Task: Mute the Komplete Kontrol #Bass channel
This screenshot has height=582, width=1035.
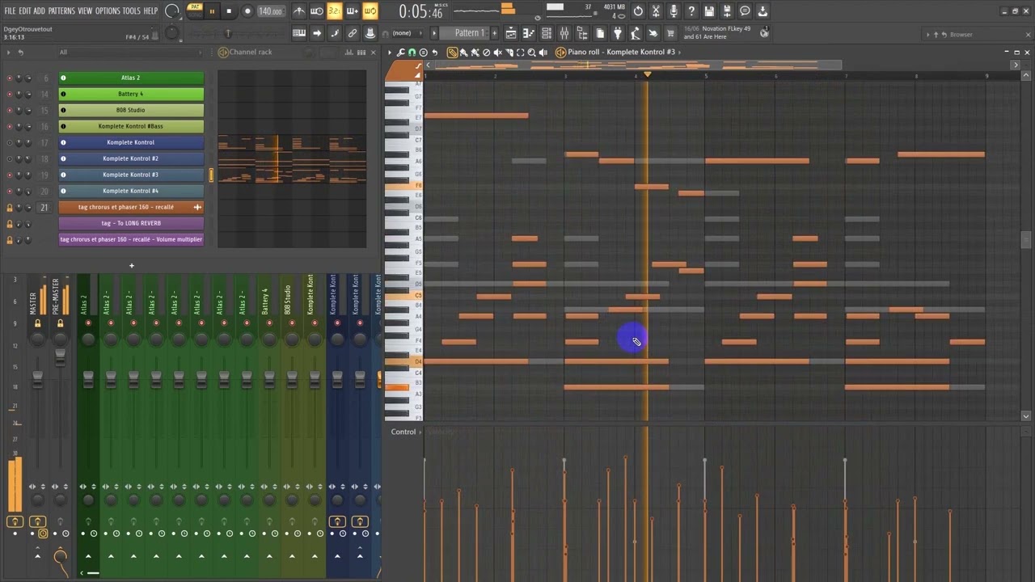Action: [10, 126]
